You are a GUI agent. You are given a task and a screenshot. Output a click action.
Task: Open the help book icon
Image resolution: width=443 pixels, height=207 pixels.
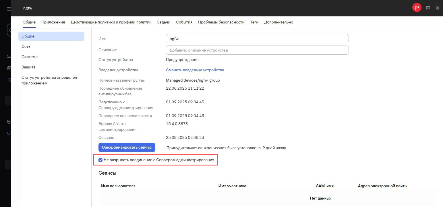point(428,8)
